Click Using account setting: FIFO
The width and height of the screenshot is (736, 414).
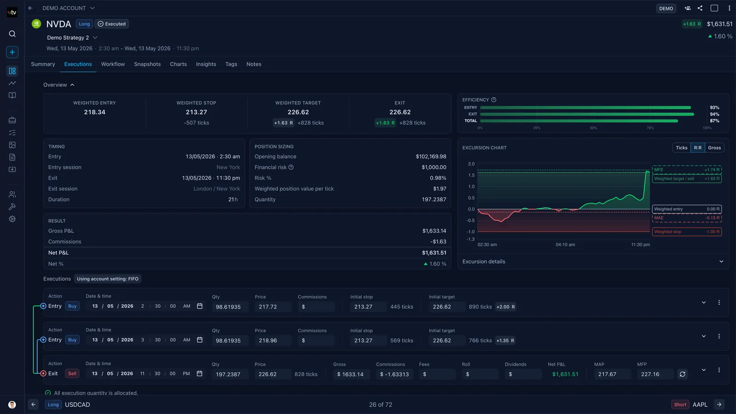[108, 279]
